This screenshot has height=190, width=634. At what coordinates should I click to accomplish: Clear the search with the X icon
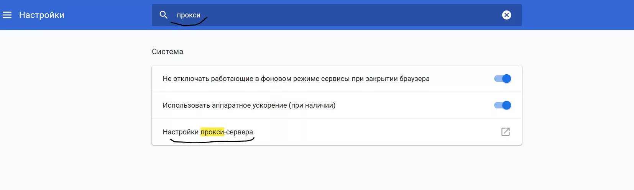click(x=506, y=15)
